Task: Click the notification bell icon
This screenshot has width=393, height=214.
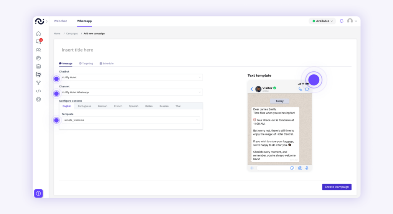Action: [342, 21]
